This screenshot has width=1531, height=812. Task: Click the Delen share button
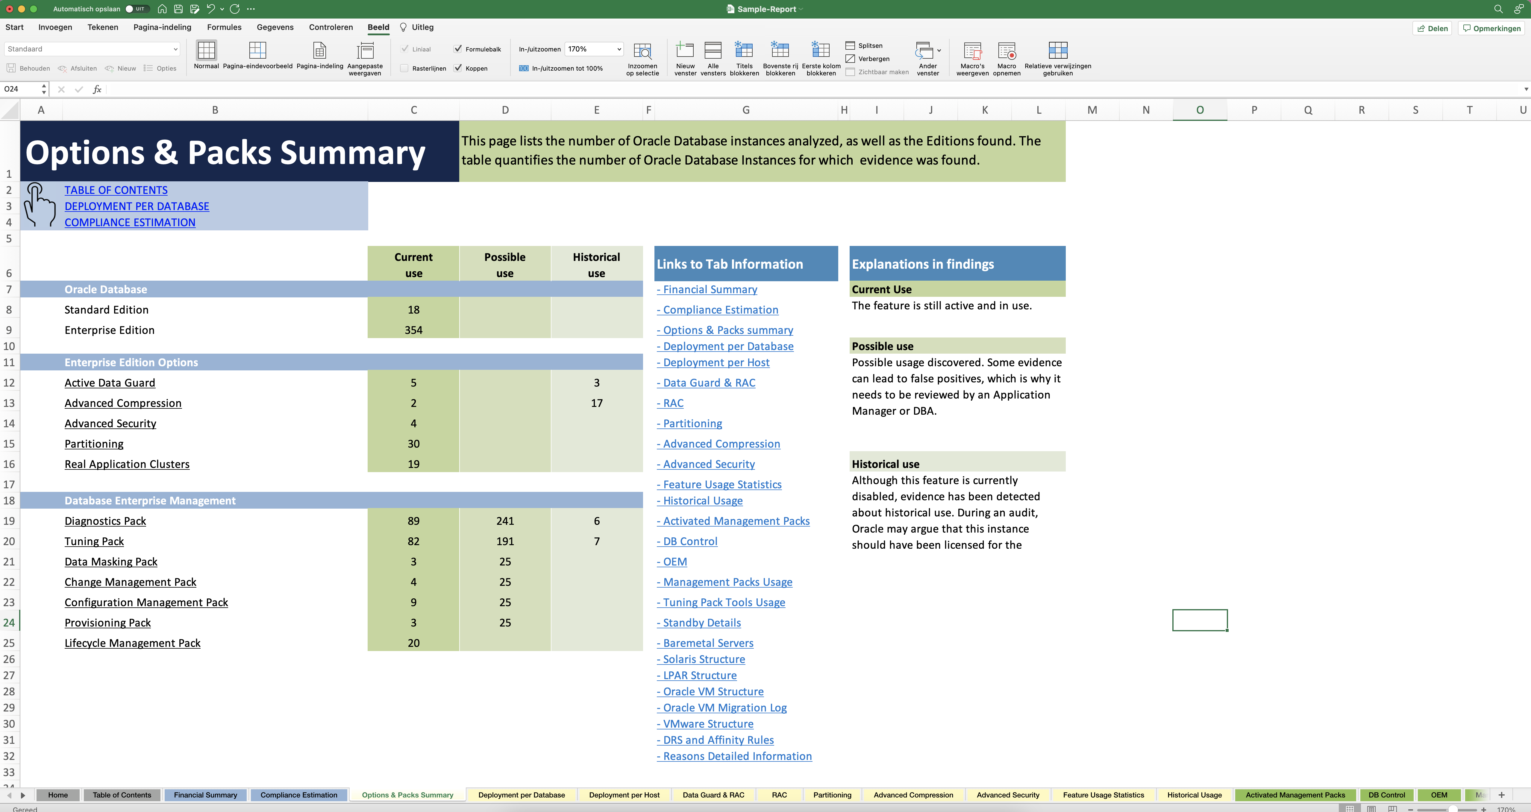point(1432,28)
